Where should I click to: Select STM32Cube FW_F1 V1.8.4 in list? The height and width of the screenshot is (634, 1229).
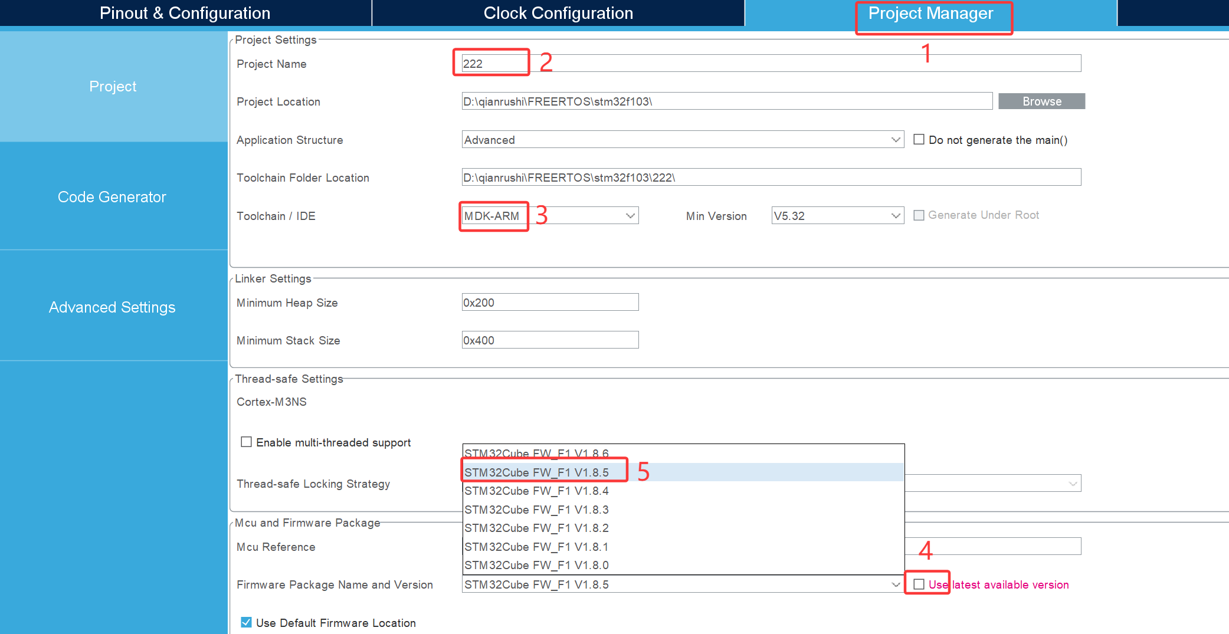click(683, 491)
